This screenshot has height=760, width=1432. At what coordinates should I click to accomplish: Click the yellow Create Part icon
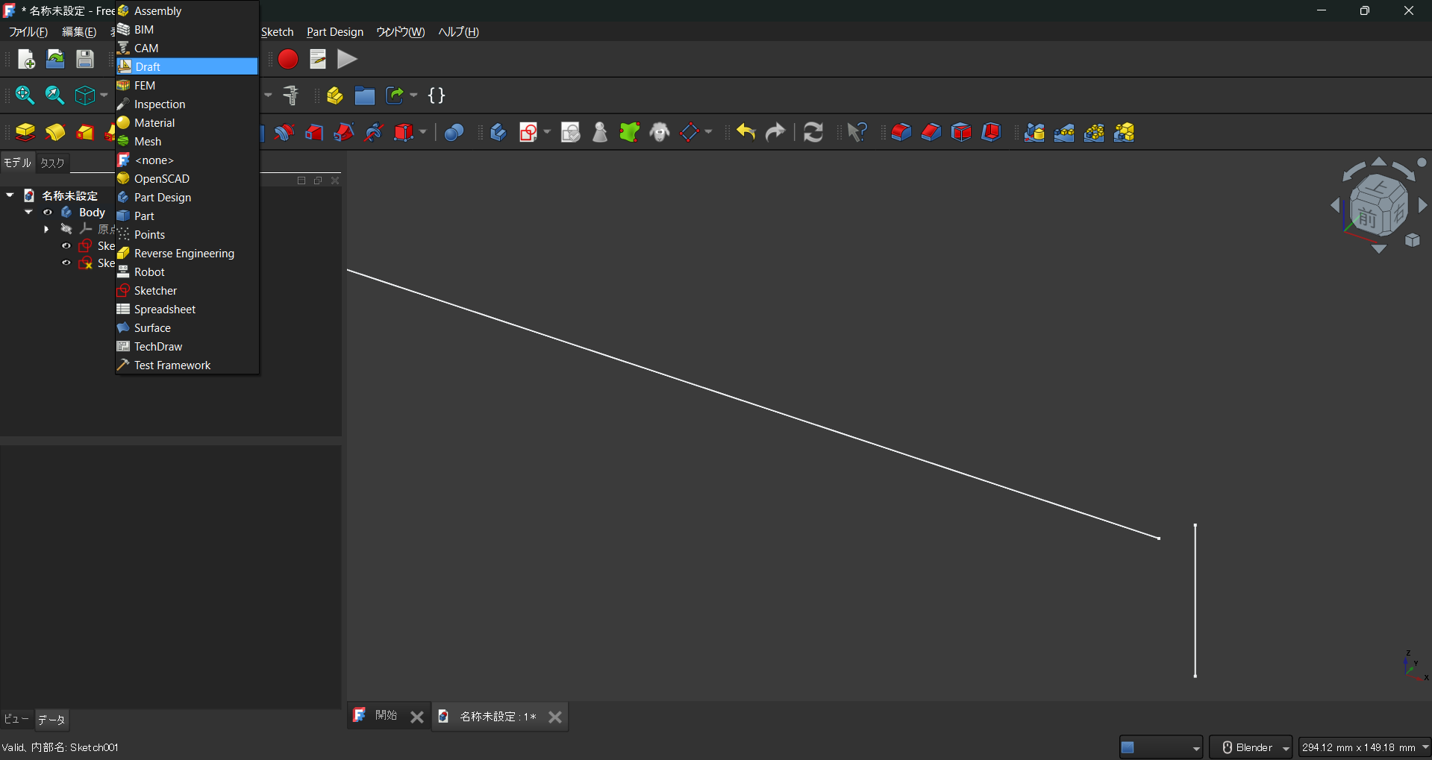pyautogui.click(x=335, y=95)
